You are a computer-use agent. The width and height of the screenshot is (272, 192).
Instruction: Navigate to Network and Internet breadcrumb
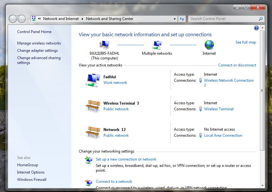[61, 19]
